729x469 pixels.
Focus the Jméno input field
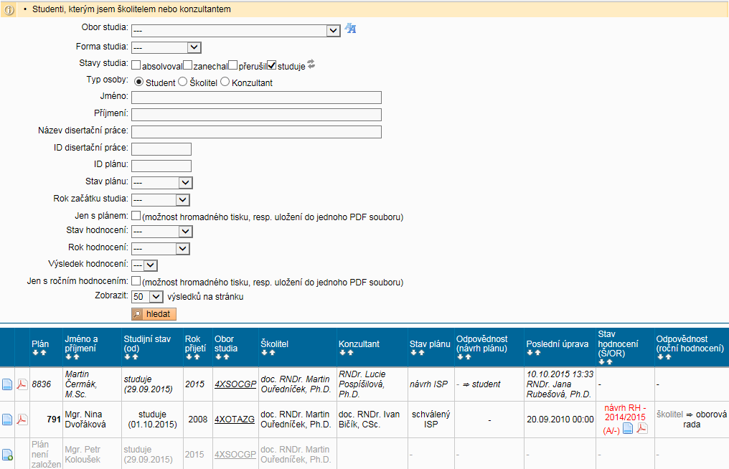click(x=256, y=98)
